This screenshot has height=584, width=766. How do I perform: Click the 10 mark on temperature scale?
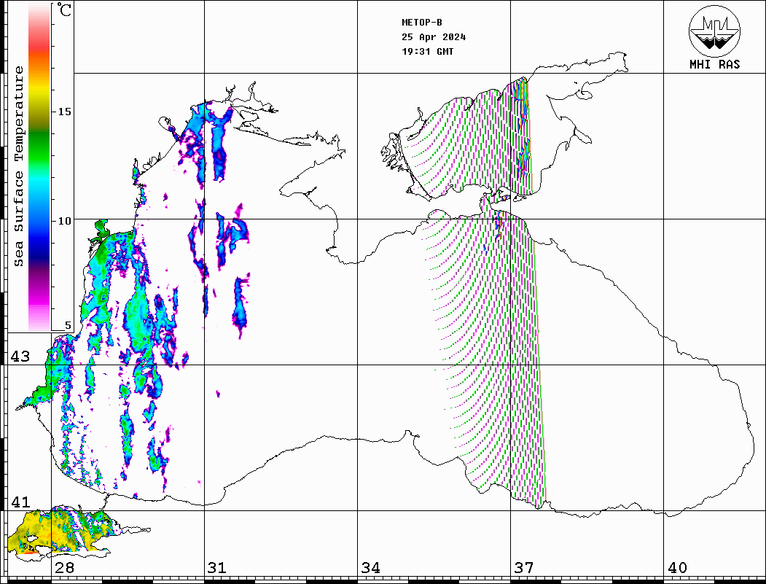[x=64, y=221]
